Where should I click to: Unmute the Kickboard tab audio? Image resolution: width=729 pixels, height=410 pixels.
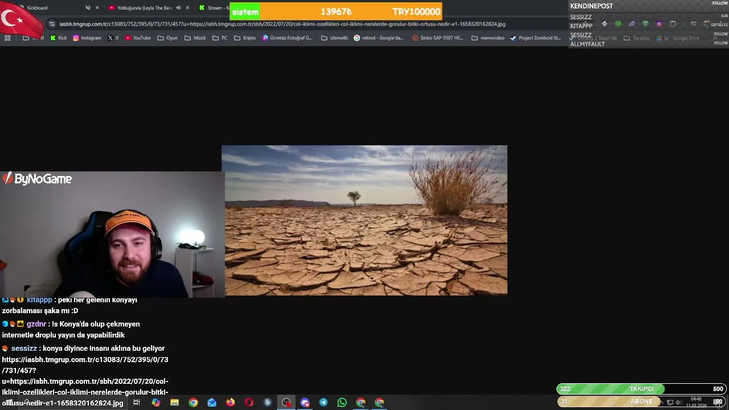click(88, 8)
